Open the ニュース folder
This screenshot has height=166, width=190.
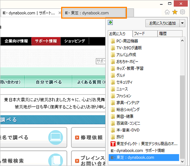tap(119, 89)
